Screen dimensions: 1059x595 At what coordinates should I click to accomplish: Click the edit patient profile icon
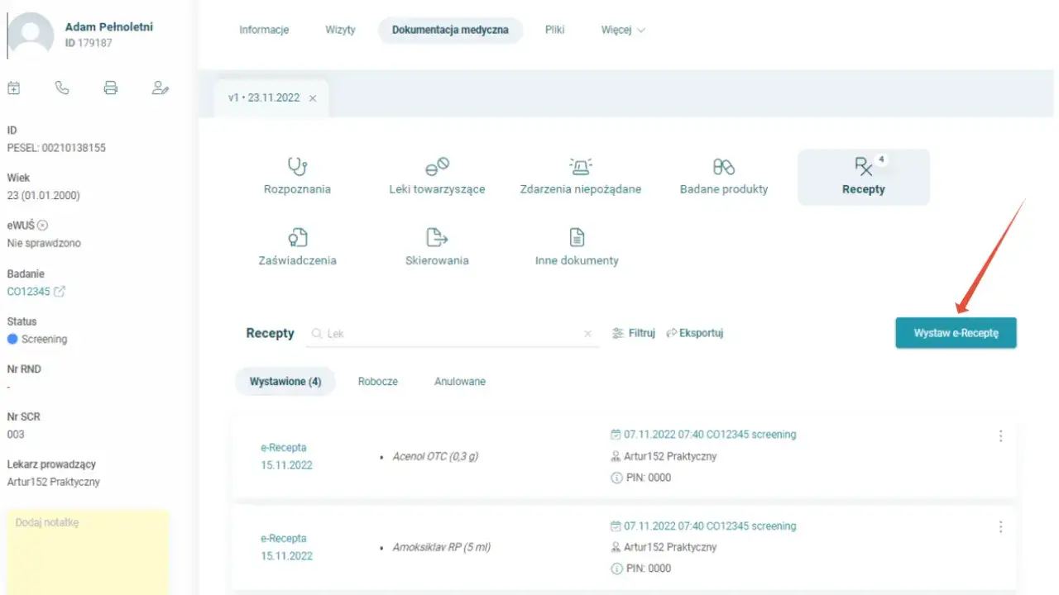coord(160,87)
